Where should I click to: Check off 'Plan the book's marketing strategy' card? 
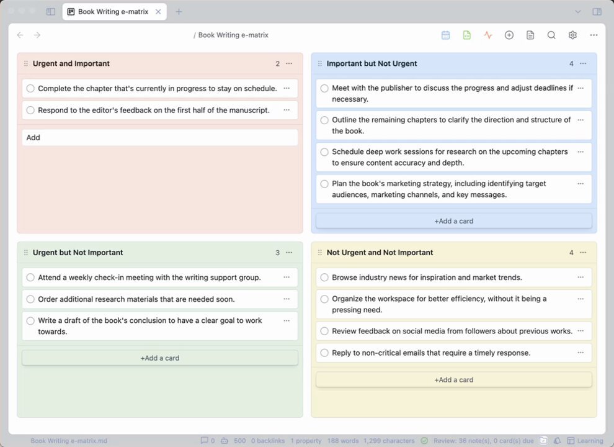tap(324, 184)
